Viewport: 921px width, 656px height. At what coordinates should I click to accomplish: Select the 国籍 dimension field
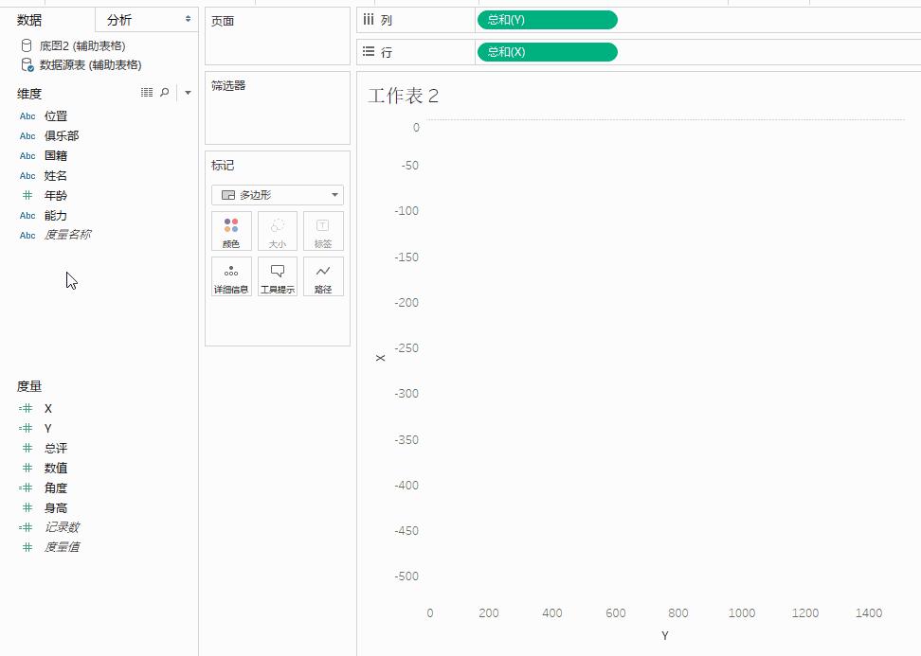tap(56, 156)
